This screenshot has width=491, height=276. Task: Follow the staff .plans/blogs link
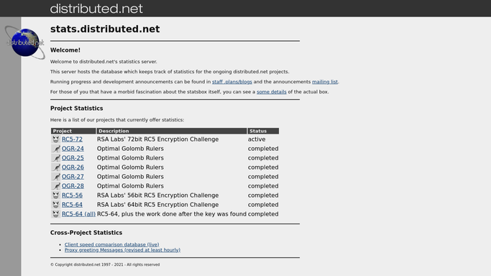pyautogui.click(x=232, y=82)
